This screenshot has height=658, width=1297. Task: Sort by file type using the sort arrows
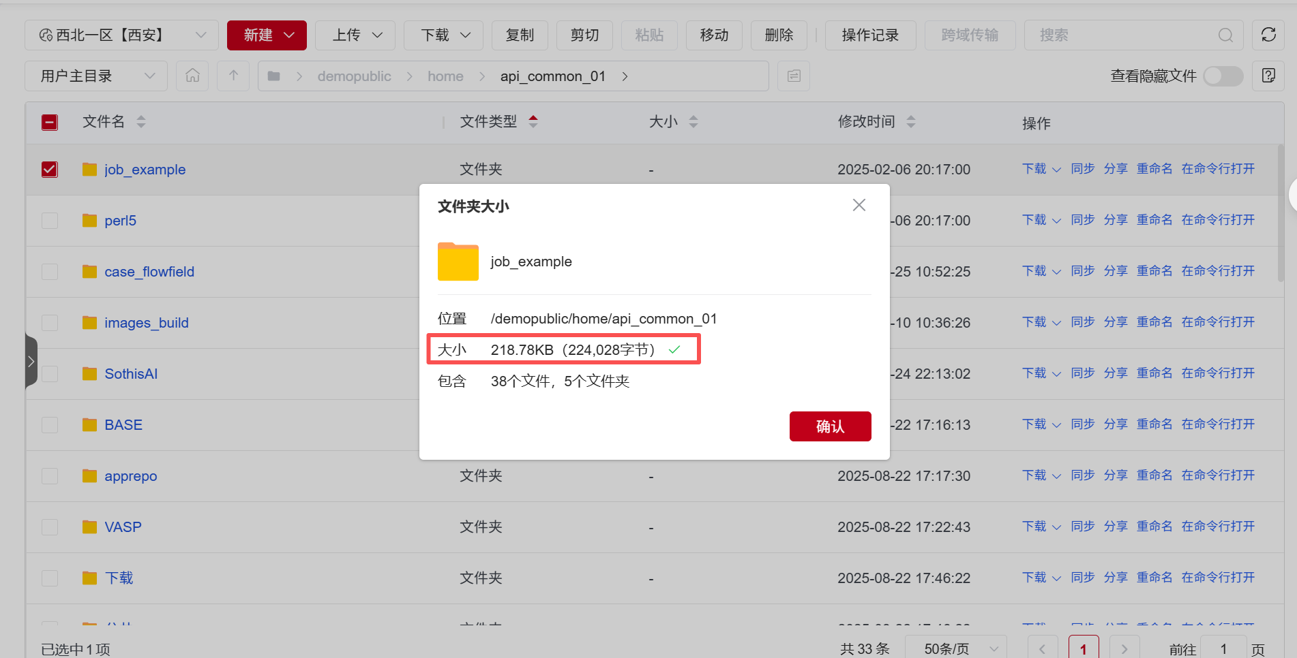[x=533, y=122]
